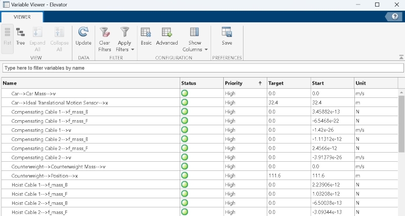
Task: Expand the ribbon collapse arrow
Action: pyautogui.click(x=400, y=57)
